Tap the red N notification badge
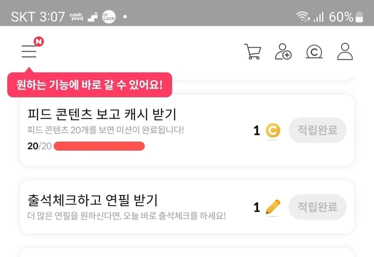The width and height of the screenshot is (374, 257). 39,41
